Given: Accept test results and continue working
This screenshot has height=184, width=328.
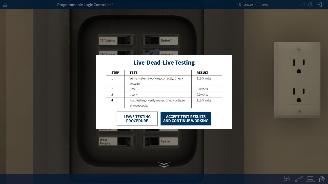Looking at the screenshot, I should (x=186, y=119).
